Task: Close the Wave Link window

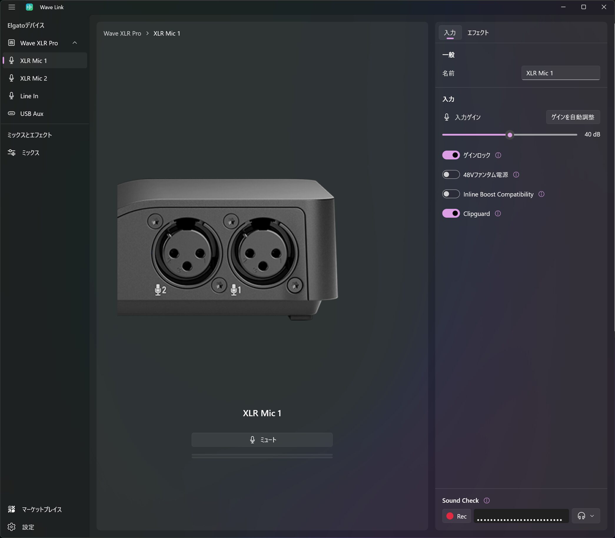Action: point(604,7)
